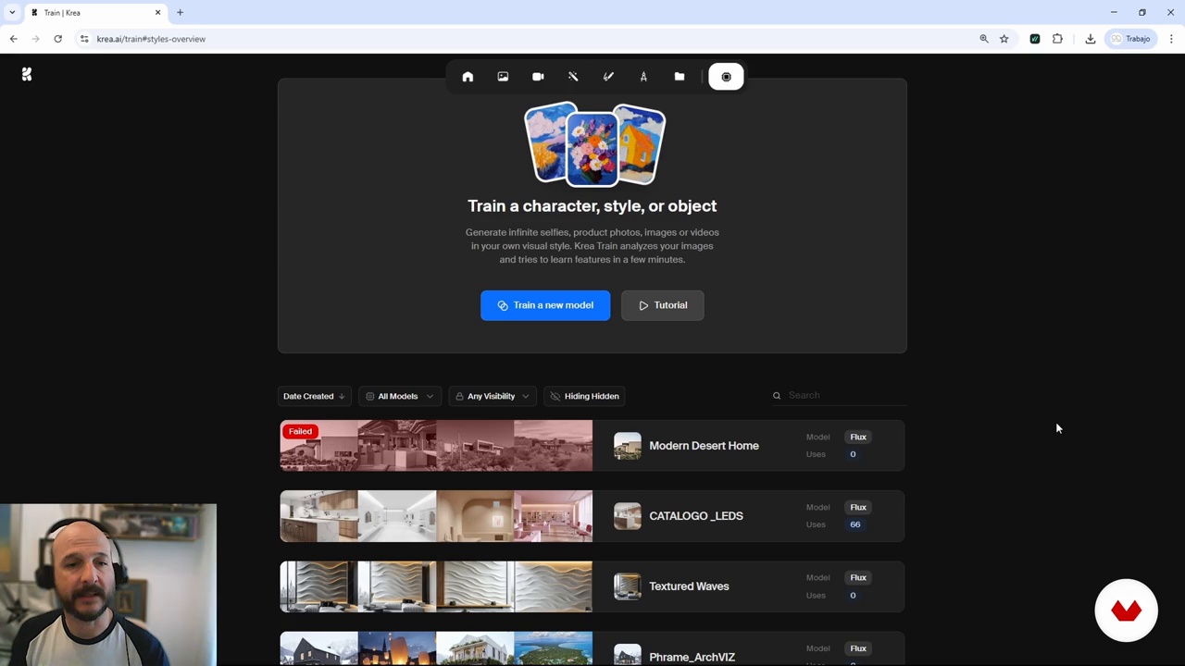
Task: Click the address bar URL
Action: (x=151, y=39)
